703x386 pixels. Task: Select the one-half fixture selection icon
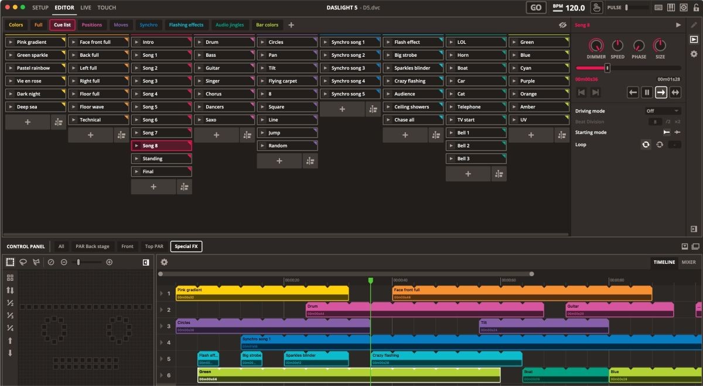point(10,303)
